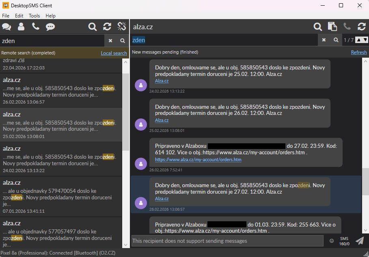Click sender avatar of 26.02.2026 7:52:41 message
This screenshot has height=257, width=369.
[x=141, y=164]
